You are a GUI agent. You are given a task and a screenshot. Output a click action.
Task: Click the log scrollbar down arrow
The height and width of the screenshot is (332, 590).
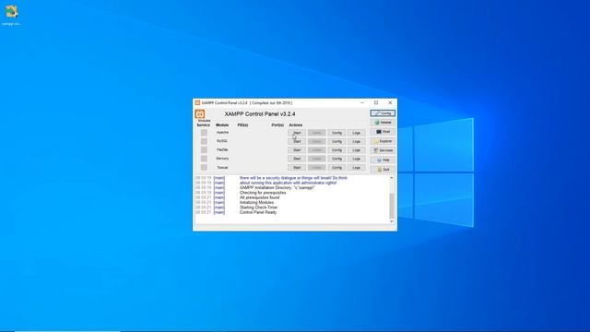pyautogui.click(x=391, y=221)
